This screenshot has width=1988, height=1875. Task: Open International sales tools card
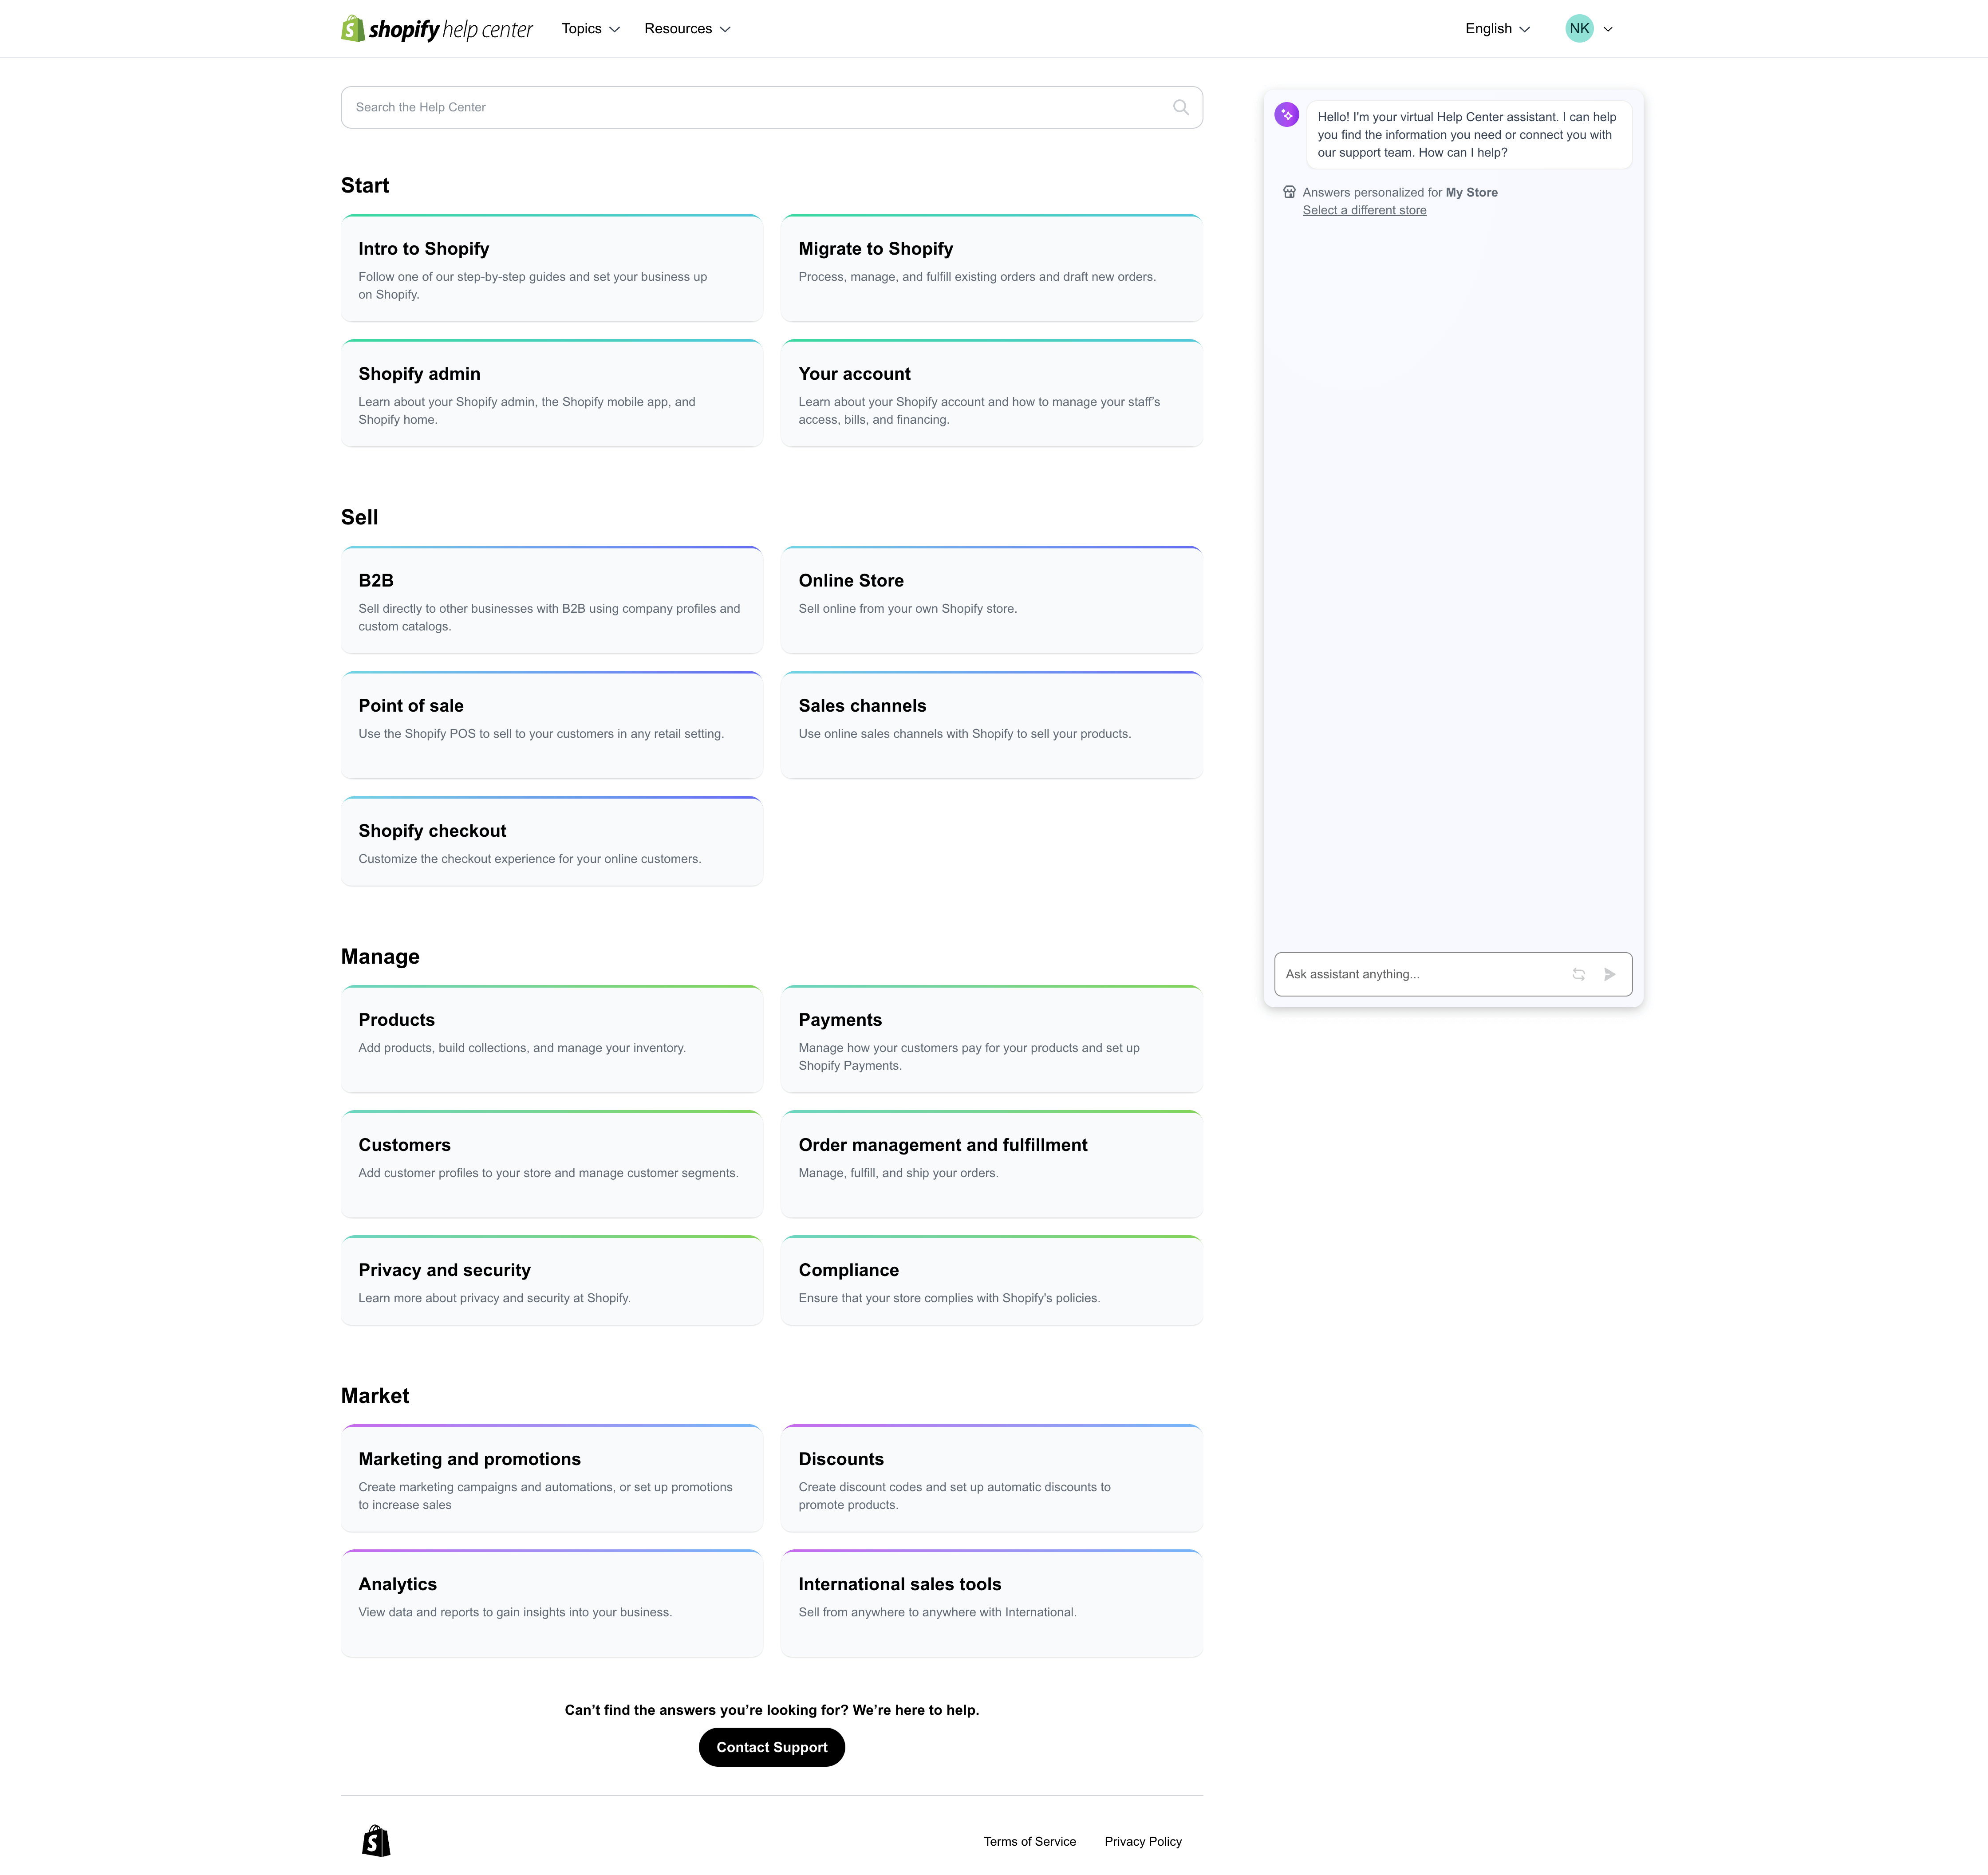coord(992,1603)
